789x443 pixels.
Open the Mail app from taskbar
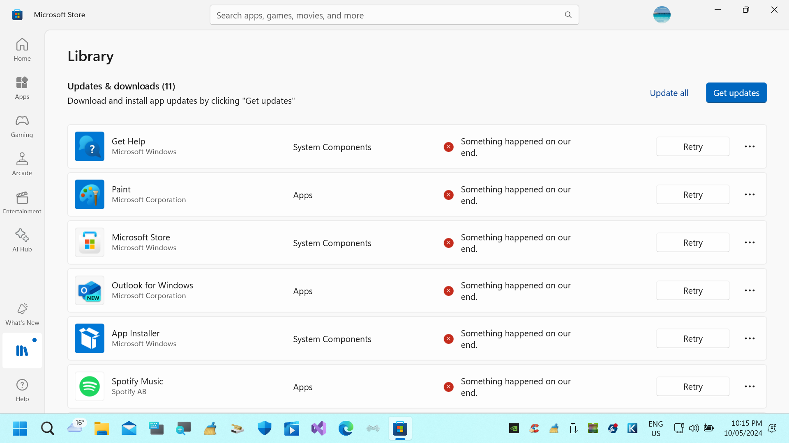click(129, 429)
